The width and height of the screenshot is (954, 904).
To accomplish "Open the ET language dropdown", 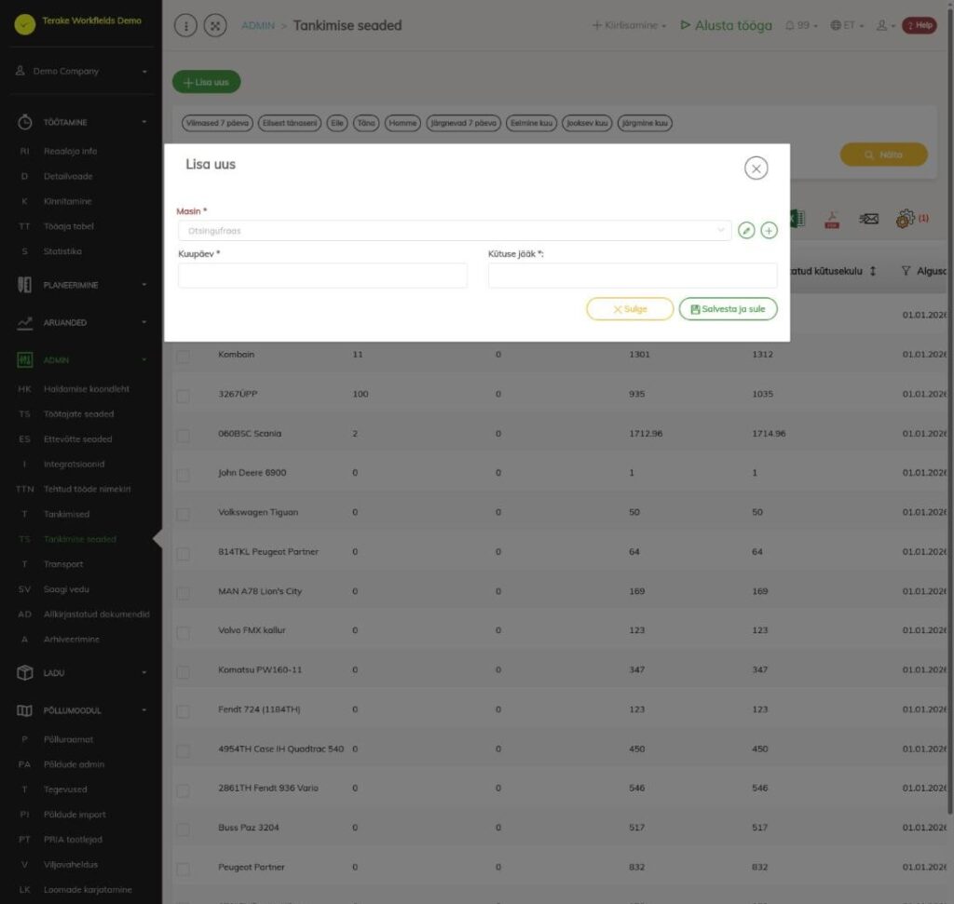I will (x=847, y=25).
